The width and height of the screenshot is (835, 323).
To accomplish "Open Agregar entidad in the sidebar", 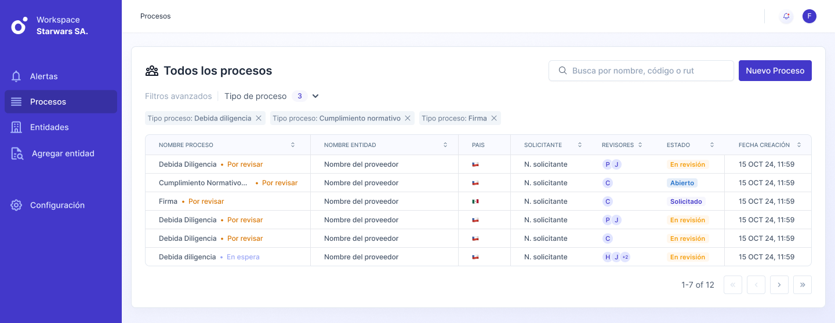I will click(x=63, y=153).
